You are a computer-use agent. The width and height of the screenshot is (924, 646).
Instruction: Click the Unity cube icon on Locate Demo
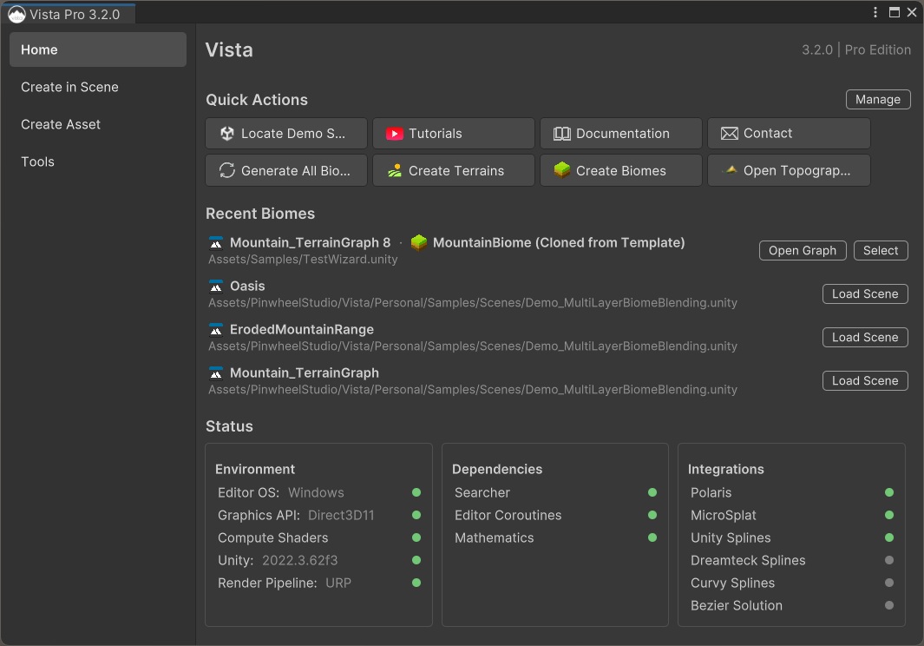(226, 134)
